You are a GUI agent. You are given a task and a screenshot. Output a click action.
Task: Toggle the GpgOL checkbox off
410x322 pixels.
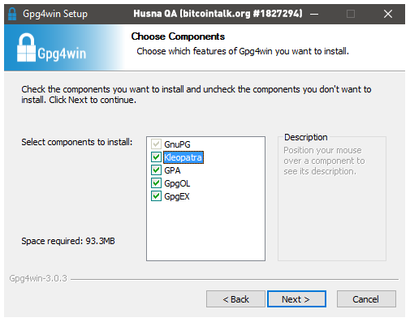click(156, 183)
